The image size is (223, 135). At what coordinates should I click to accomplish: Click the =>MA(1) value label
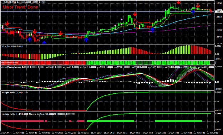pyautogui.click(x=54, y=67)
